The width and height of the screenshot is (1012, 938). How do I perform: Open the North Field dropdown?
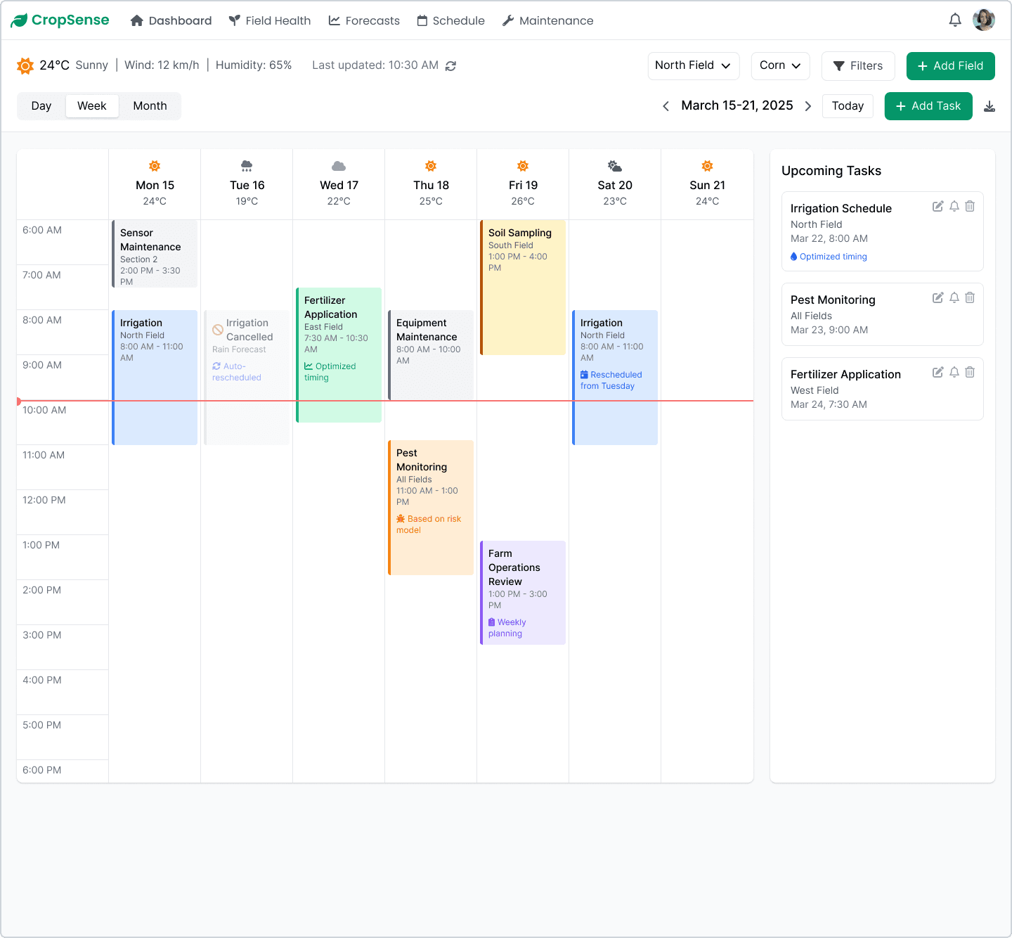(693, 65)
